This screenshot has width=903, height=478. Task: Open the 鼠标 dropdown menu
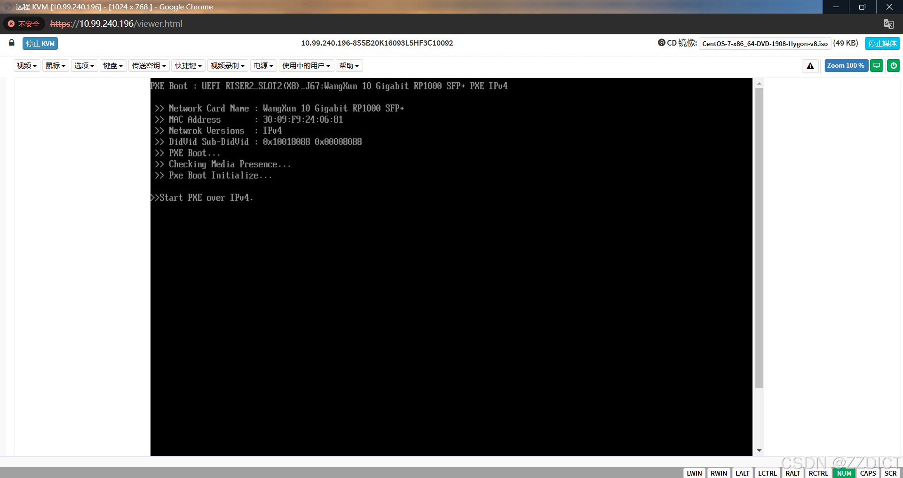(55, 66)
